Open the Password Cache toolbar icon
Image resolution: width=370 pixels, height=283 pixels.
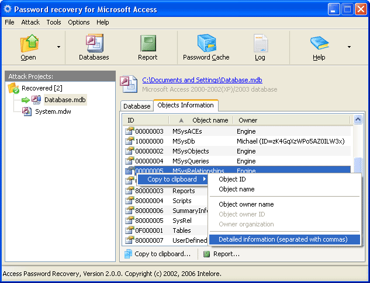206,43
